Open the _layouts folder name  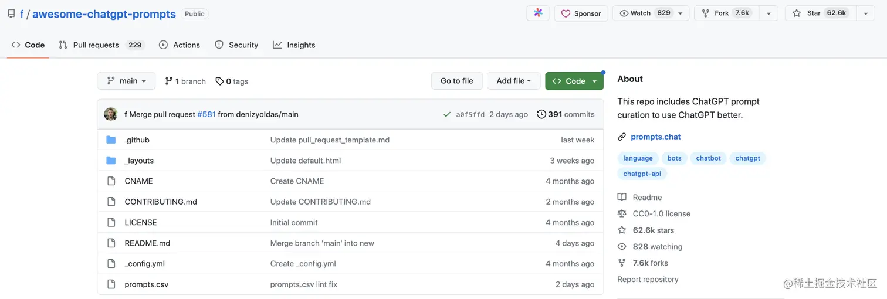[139, 161]
